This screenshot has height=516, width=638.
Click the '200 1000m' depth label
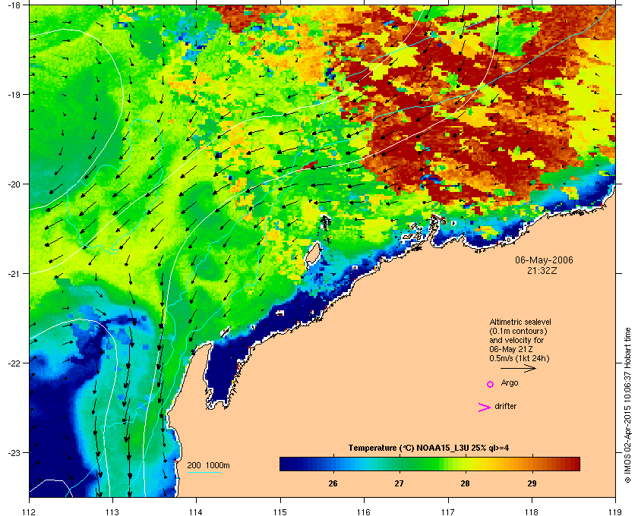point(208,466)
